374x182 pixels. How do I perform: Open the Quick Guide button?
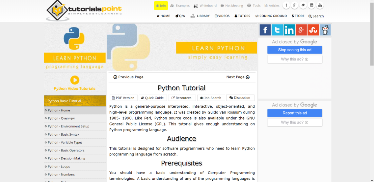pos(152,98)
